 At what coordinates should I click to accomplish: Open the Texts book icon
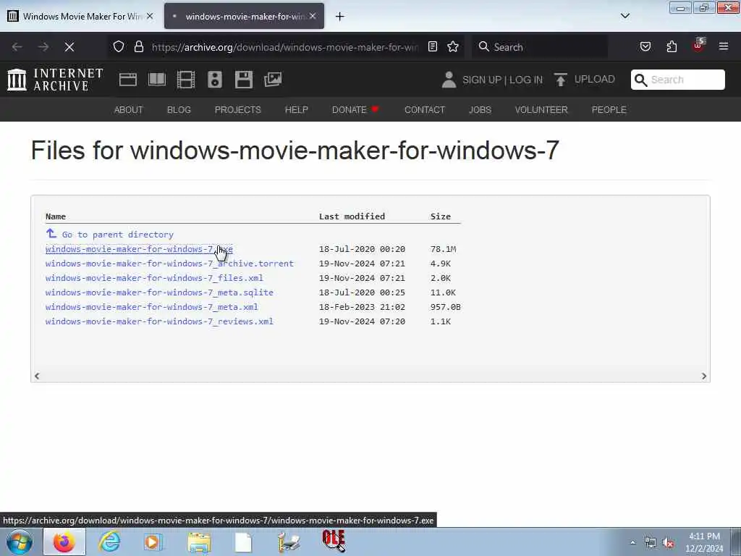(x=157, y=80)
